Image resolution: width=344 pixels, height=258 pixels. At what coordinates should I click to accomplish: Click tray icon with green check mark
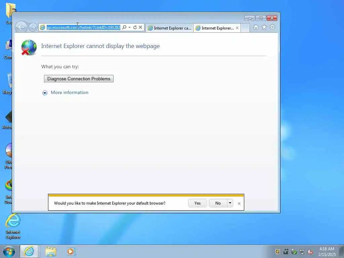[294, 252]
